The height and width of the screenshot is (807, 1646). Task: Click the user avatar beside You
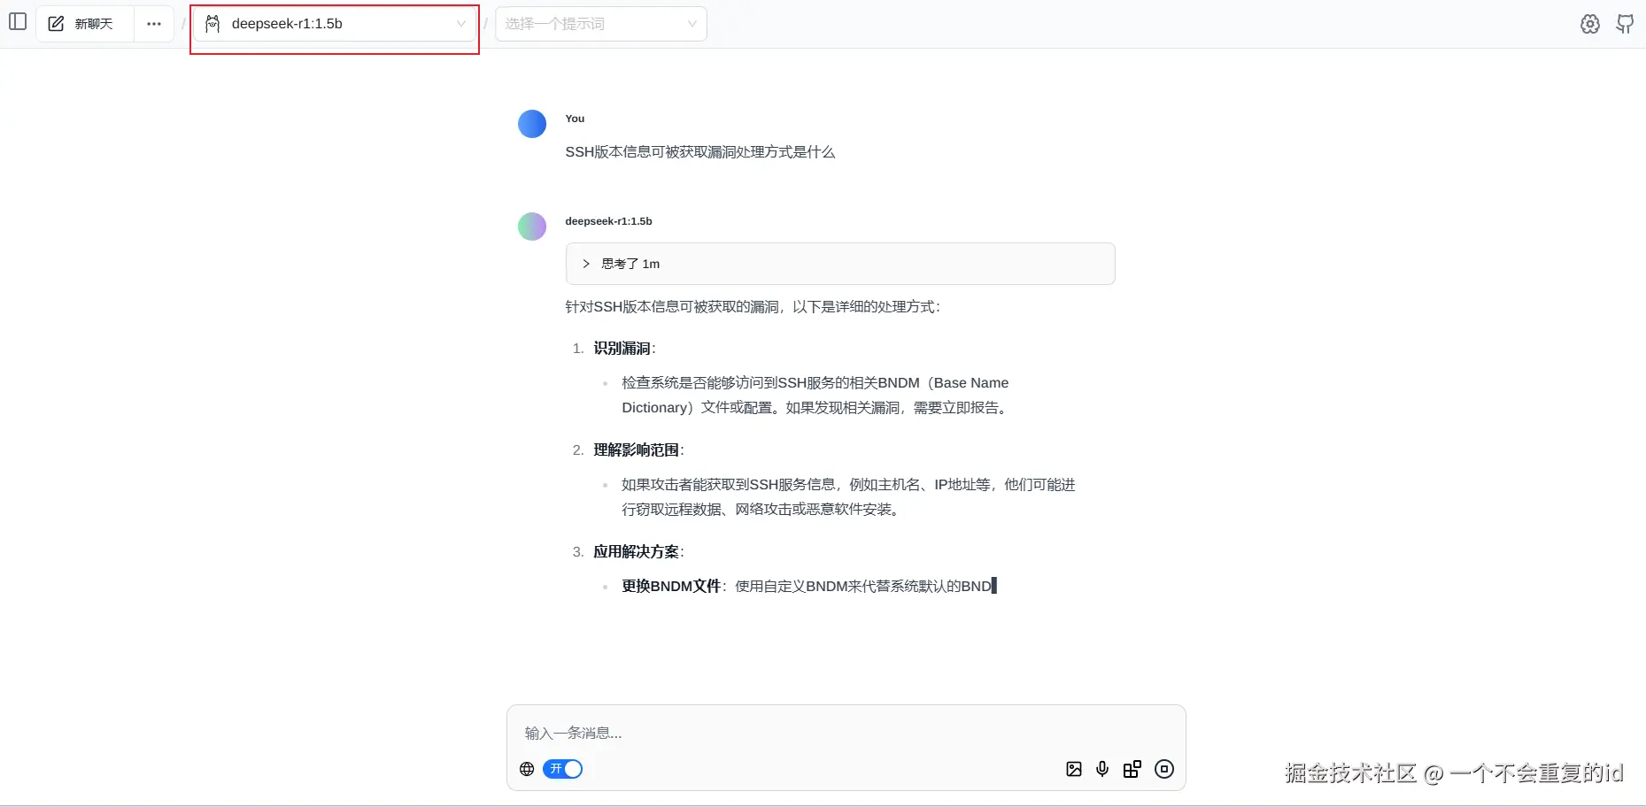[532, 124]
